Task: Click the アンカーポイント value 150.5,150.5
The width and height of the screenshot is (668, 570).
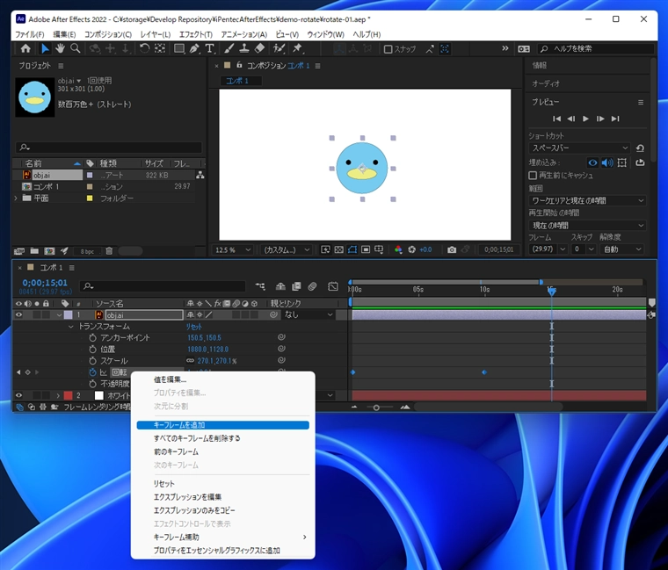Action: [204, 337]
